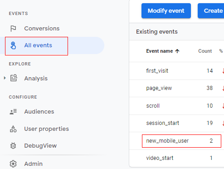224x169 pixels.
Task: Select All events in sidebar
Action: pyautogui.click(x=36, y=46)
